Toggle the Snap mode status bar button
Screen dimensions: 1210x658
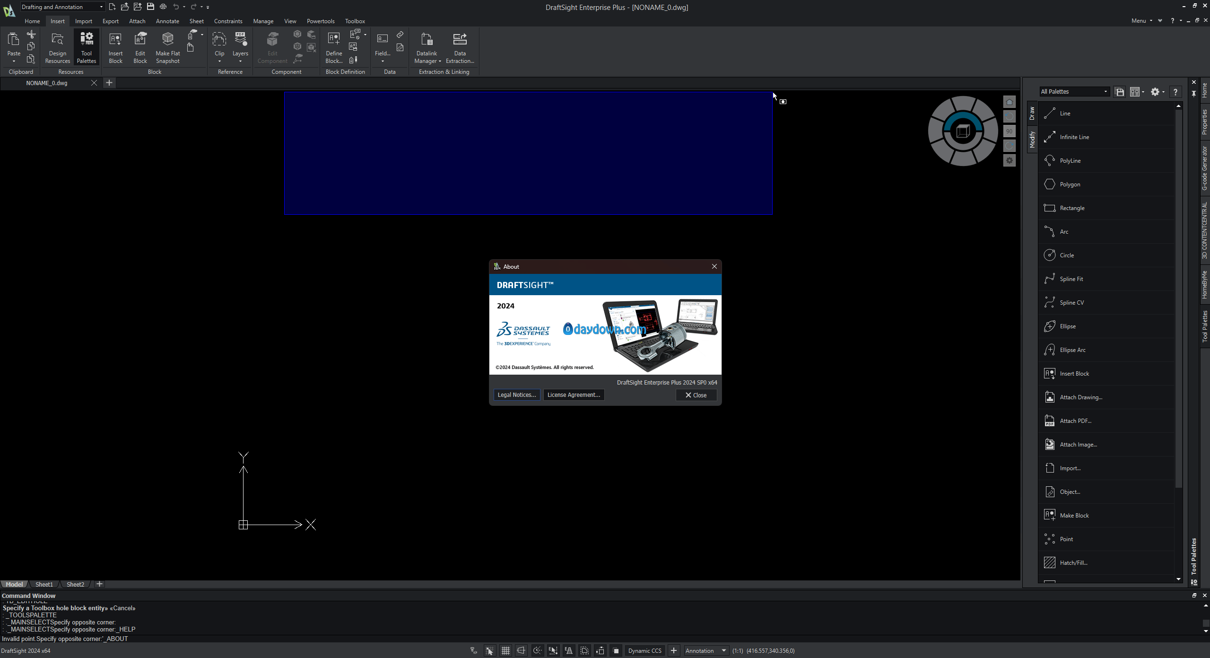tap(489, 651)
